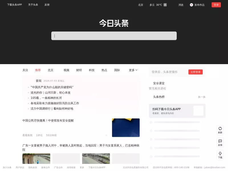Open headline 各地采取有力措施做好防汛防台风工作
Viewport: 228px width, 171px height.
click(x=55, y=103)
